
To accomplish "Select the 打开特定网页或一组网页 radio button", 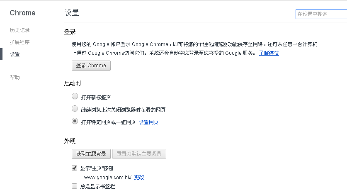I will tap(75, 121).
